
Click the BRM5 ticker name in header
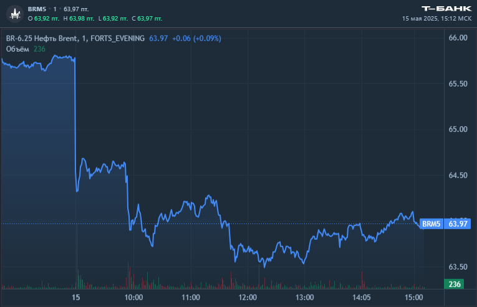37,9
